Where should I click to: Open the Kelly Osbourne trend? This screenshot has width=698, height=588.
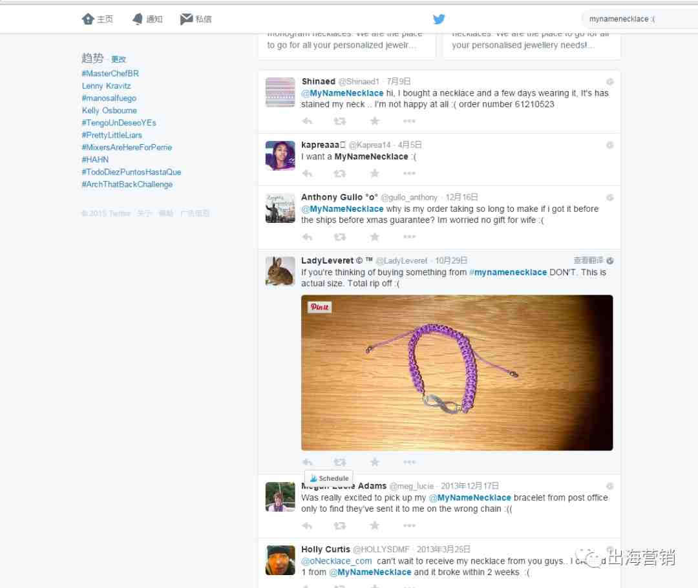coord(109,110)
